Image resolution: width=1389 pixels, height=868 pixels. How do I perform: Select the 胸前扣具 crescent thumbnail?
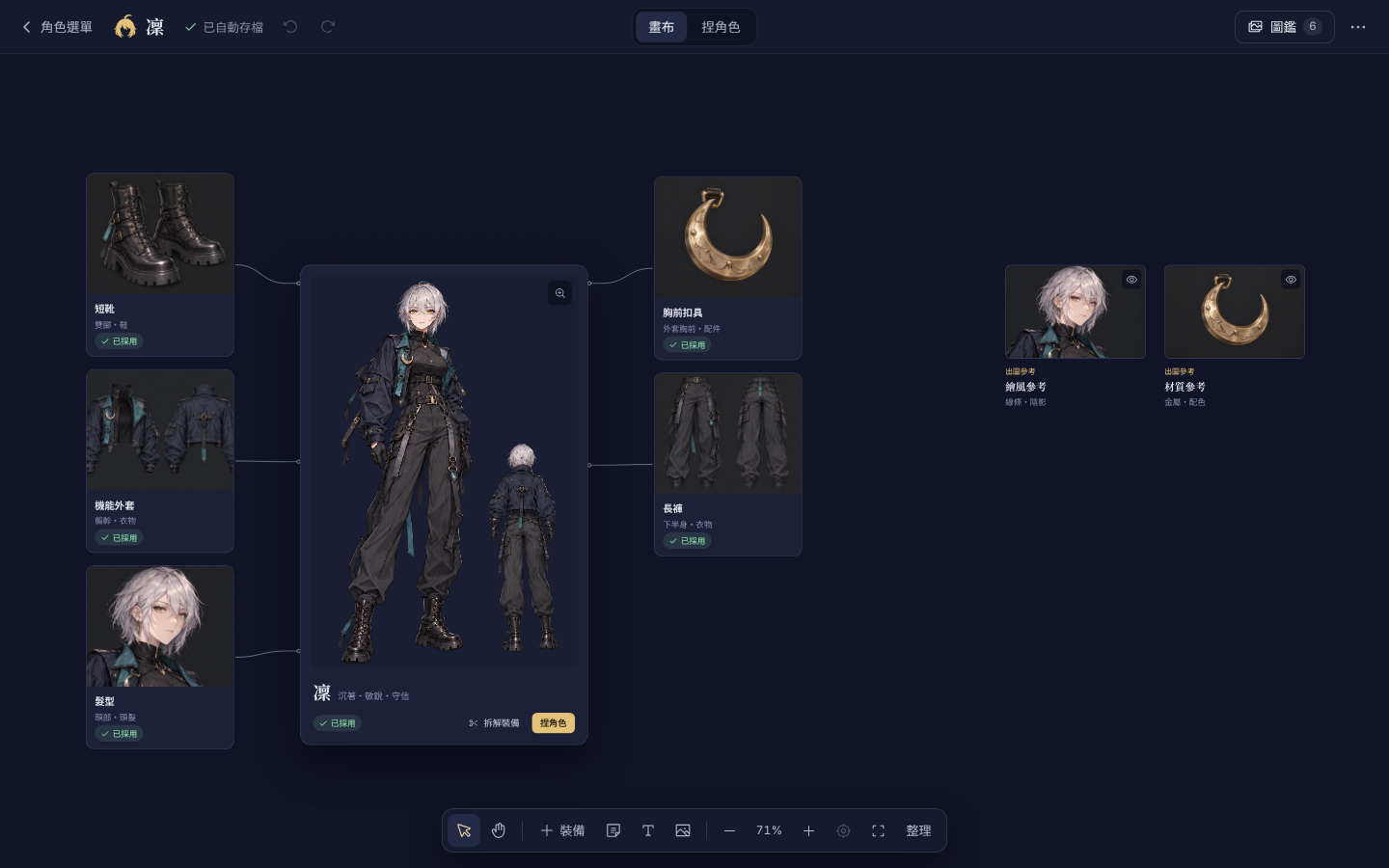point(728,237)
